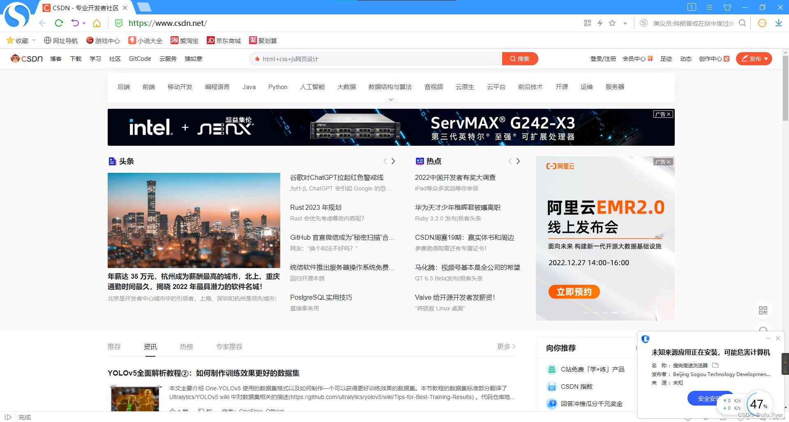Click the magnifier in browser search box

click(x=742, y=23)
